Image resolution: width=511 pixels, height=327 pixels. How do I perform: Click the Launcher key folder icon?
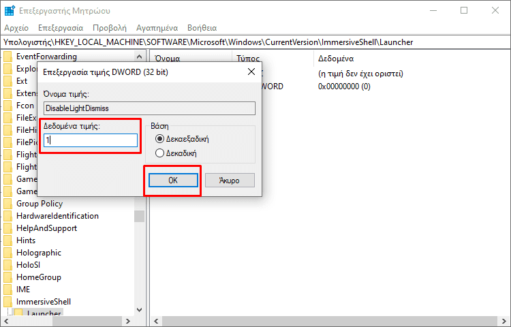[x=18, y=313]
